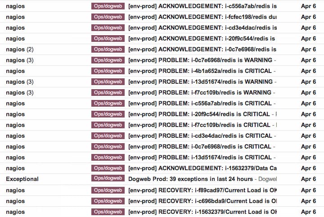Open PROBLEM i-4b1a652a/redis is CRITICAL email
This screenshot has width=324, height=217.
162,71
